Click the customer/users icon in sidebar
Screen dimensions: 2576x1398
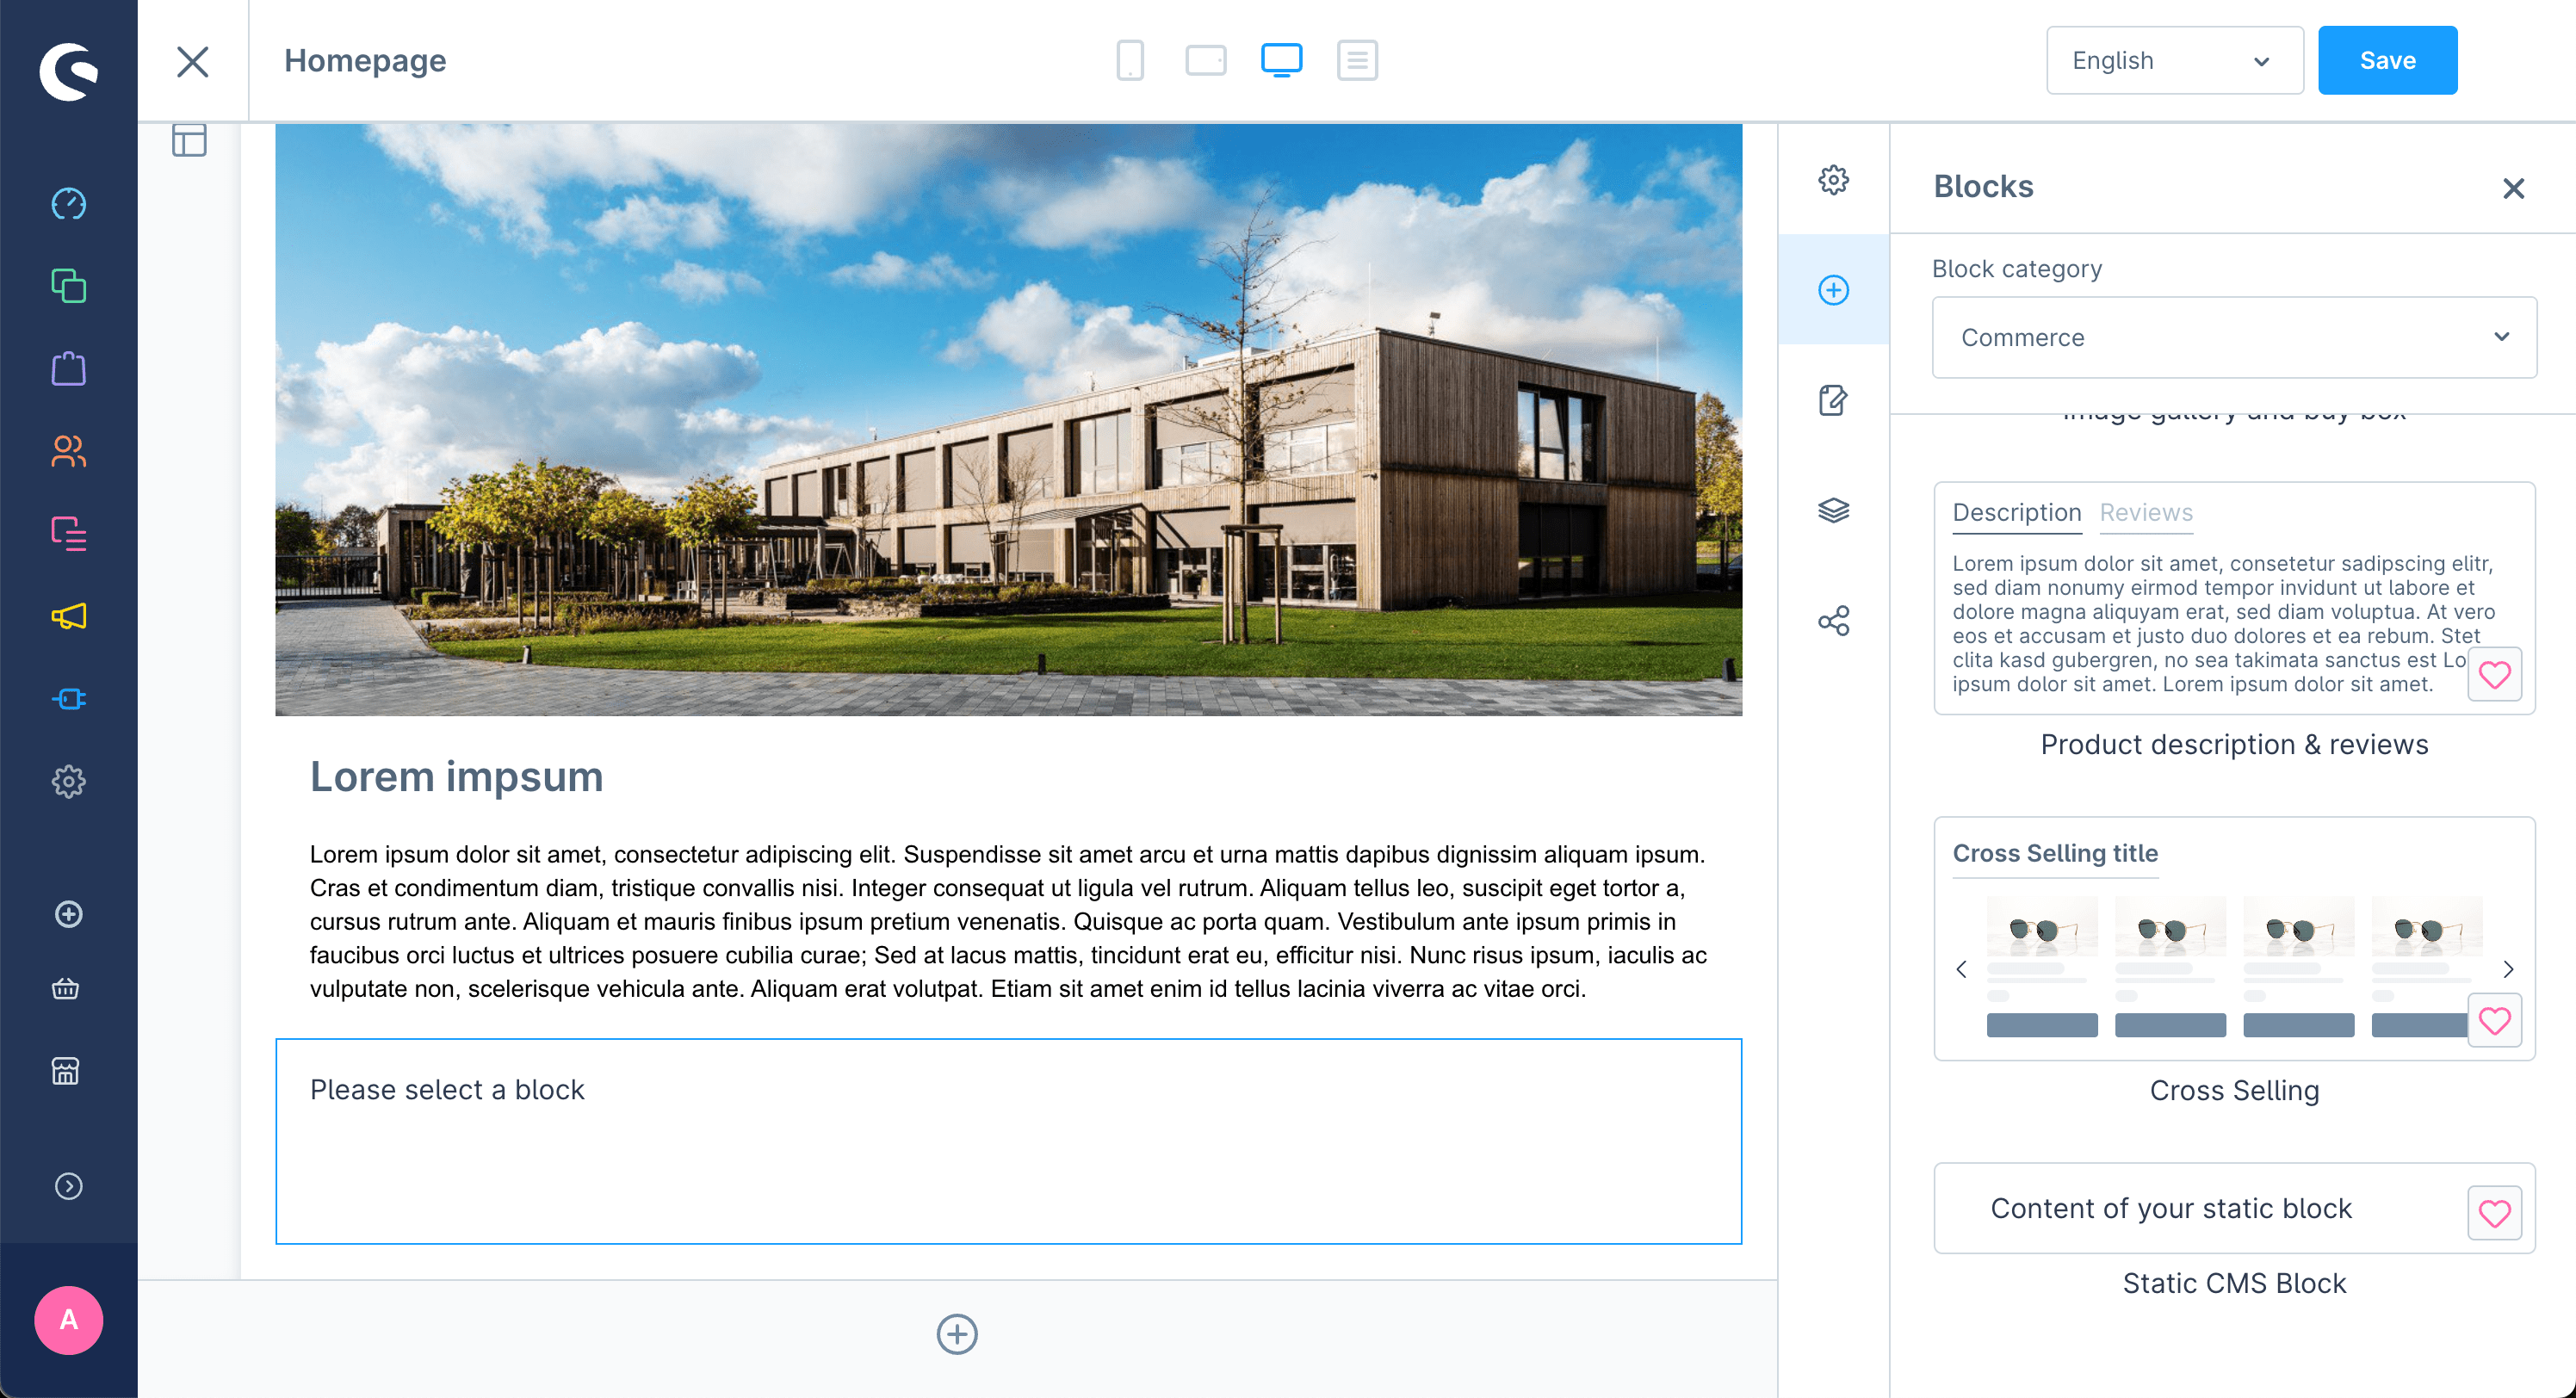(69, 451)
